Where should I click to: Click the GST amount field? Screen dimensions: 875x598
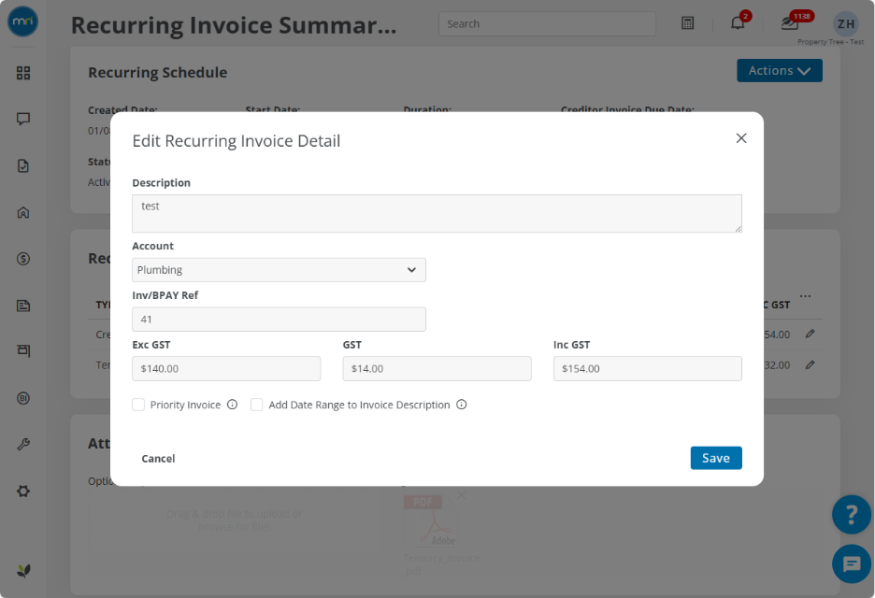(x=437, y=369)
